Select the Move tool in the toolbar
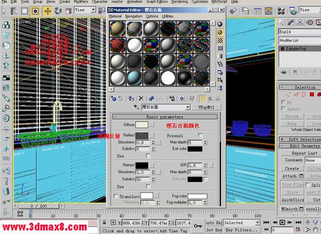 [x=47, y=11]
